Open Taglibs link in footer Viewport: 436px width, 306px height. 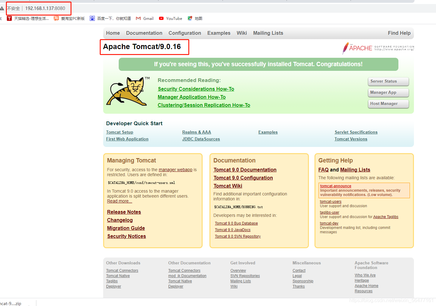pyautogui.click(x=112, y=281)
